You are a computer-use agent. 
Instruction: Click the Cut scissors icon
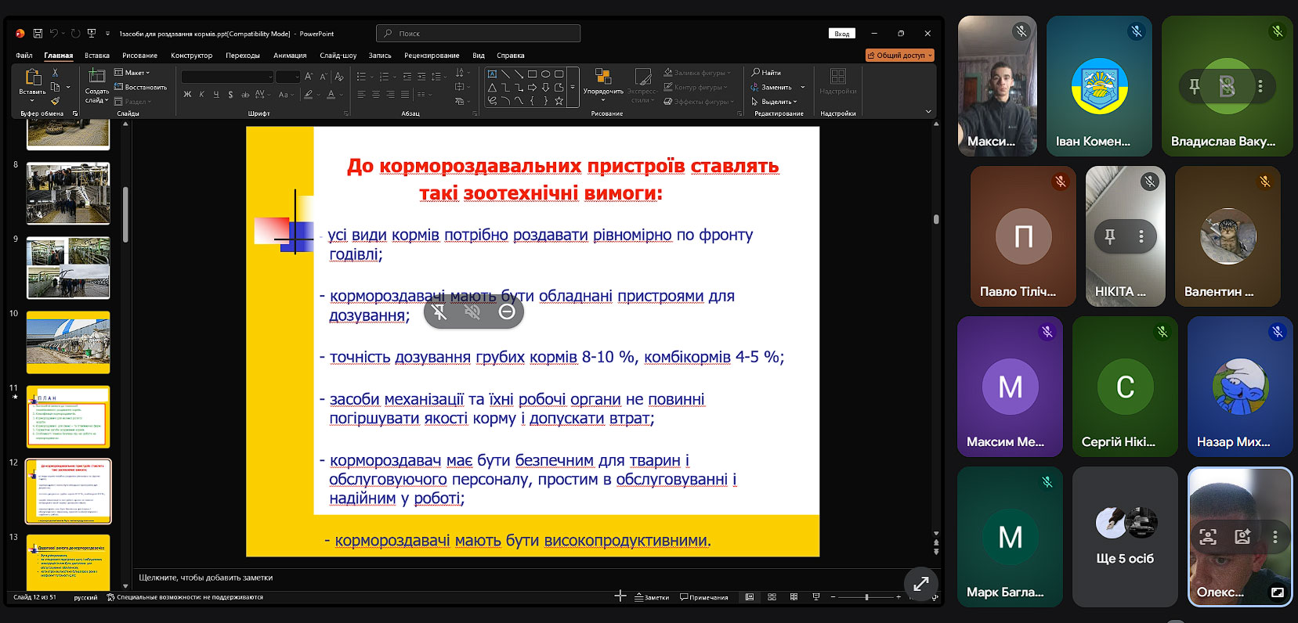coord(55,72)
